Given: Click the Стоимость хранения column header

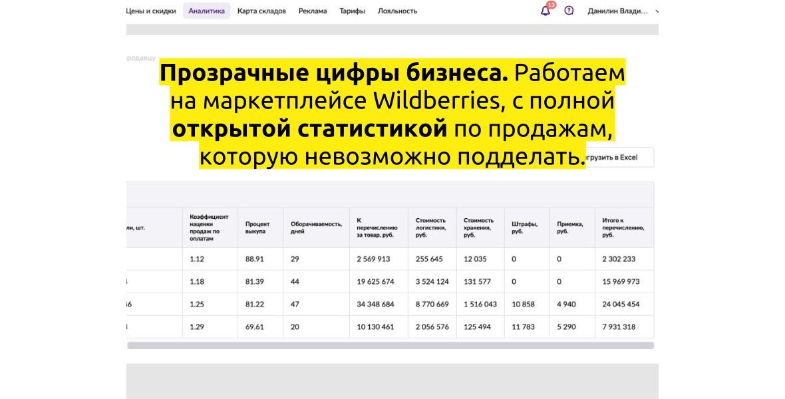Looking at the screenshot, I should pyautogui.click(x=480, y=228).
